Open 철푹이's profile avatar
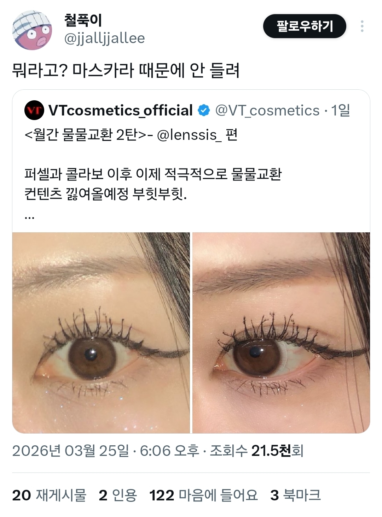 tap(32, 30)
